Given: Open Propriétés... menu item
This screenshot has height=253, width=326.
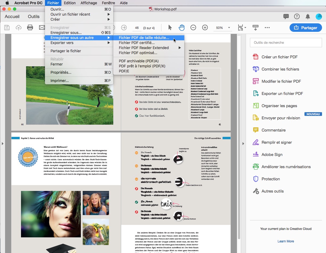Looking at the screenshot, I should 79,72.
